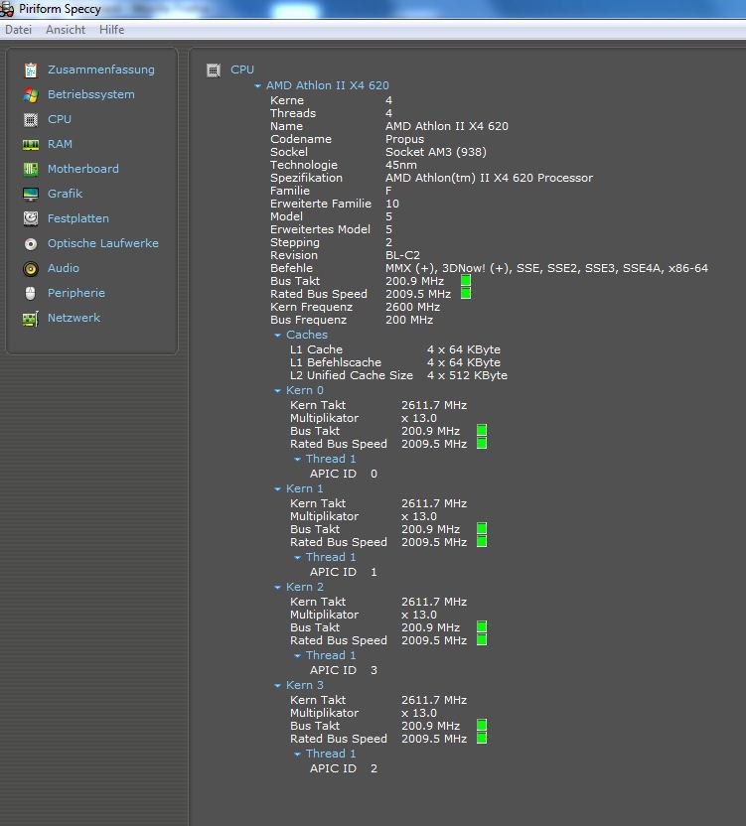
Task: Select RAM in the sidebar
Action: (61, 144)
